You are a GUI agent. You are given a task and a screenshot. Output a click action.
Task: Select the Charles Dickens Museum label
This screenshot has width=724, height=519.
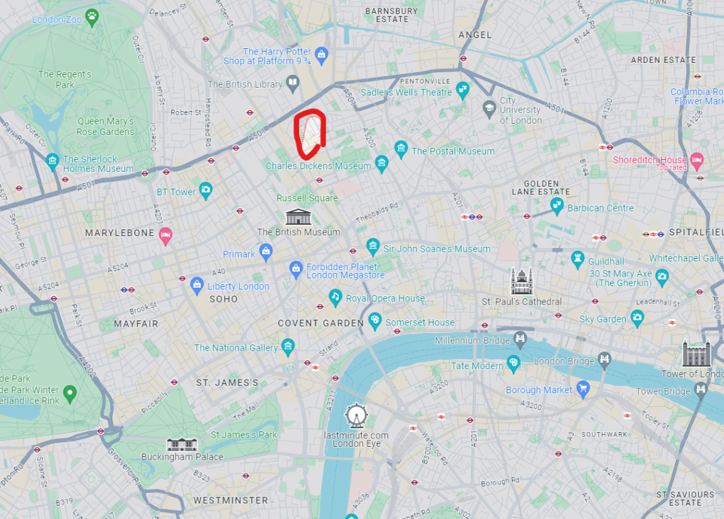click(x=318, y=165)
